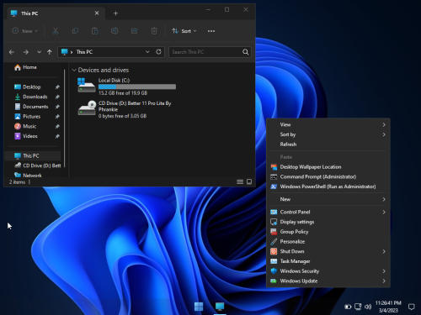Close the This PC tab

[97, 13]
